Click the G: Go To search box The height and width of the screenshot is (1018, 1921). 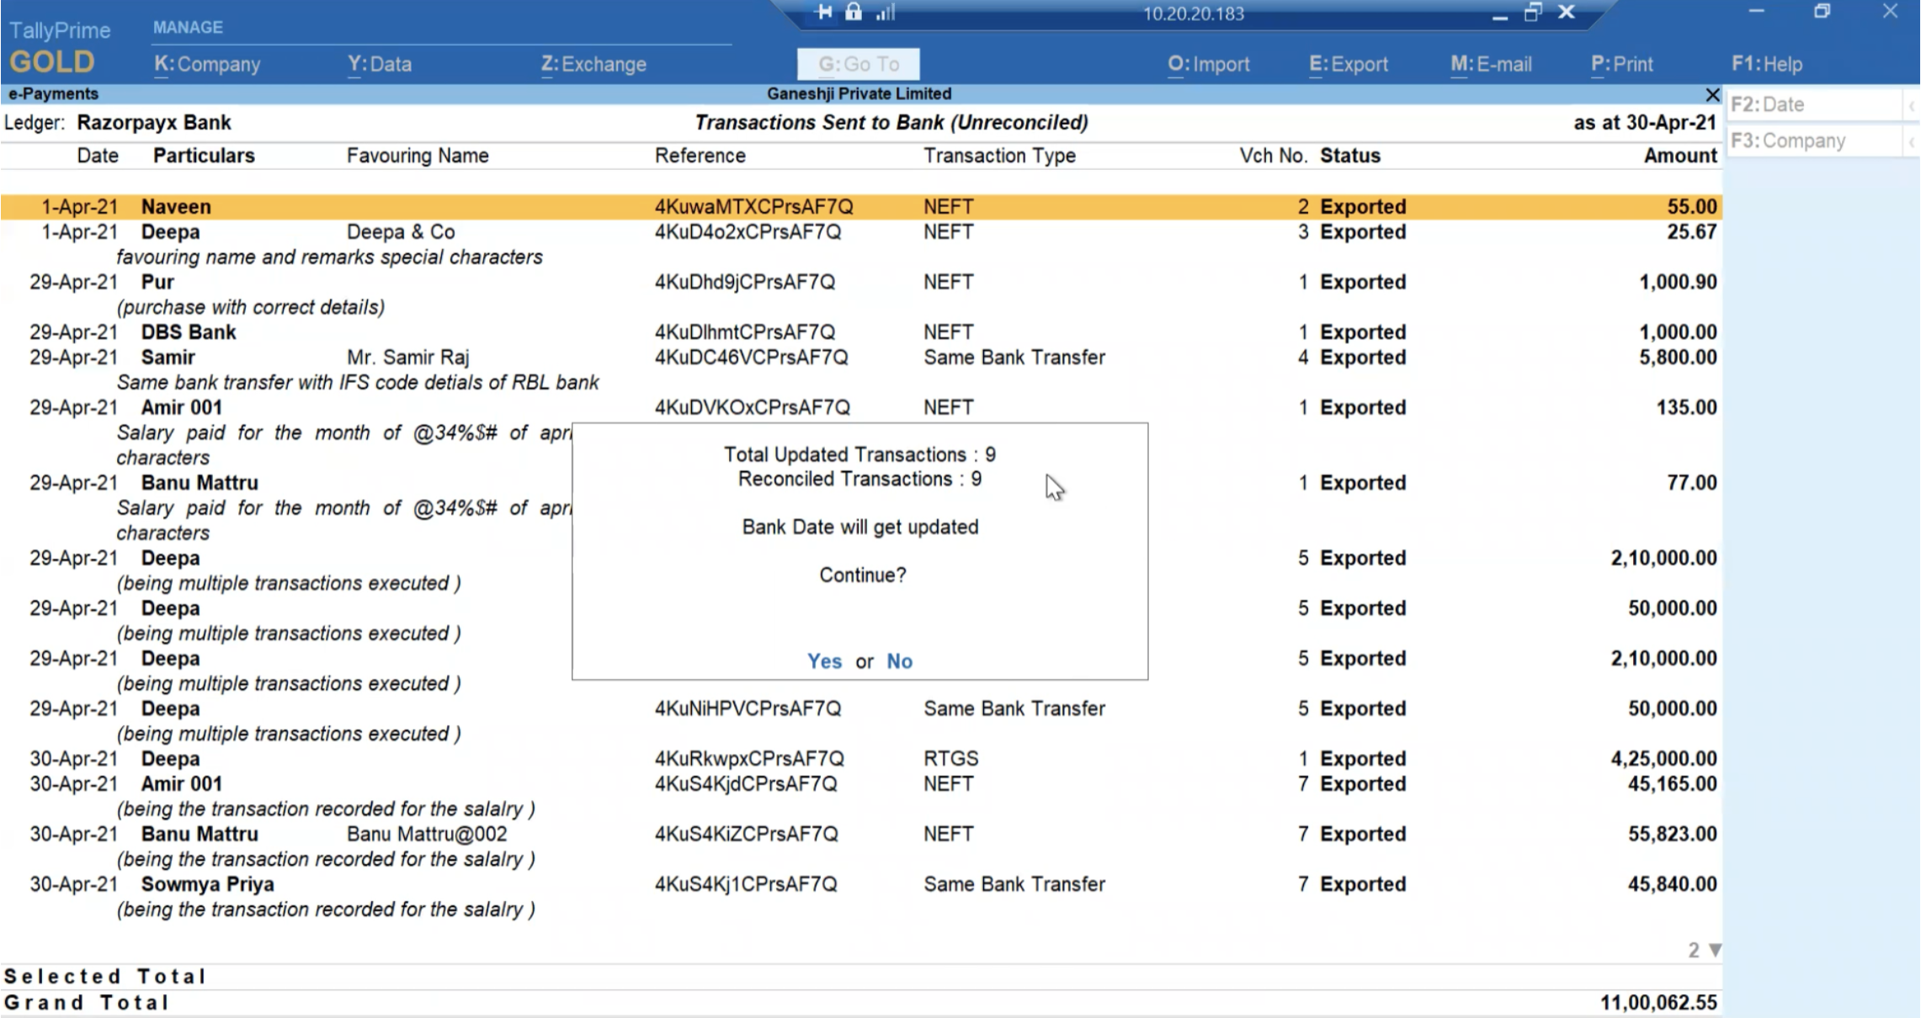(x=858, y=64)
